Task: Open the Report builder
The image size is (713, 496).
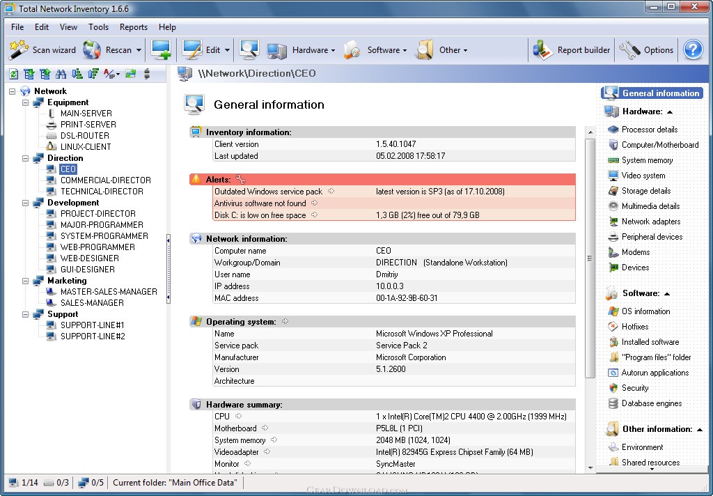Action: (571, 50)
